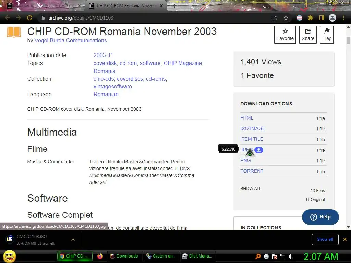Open the Help chat button
The height and width of the screenshot is (263, 351).
[320, 217]
